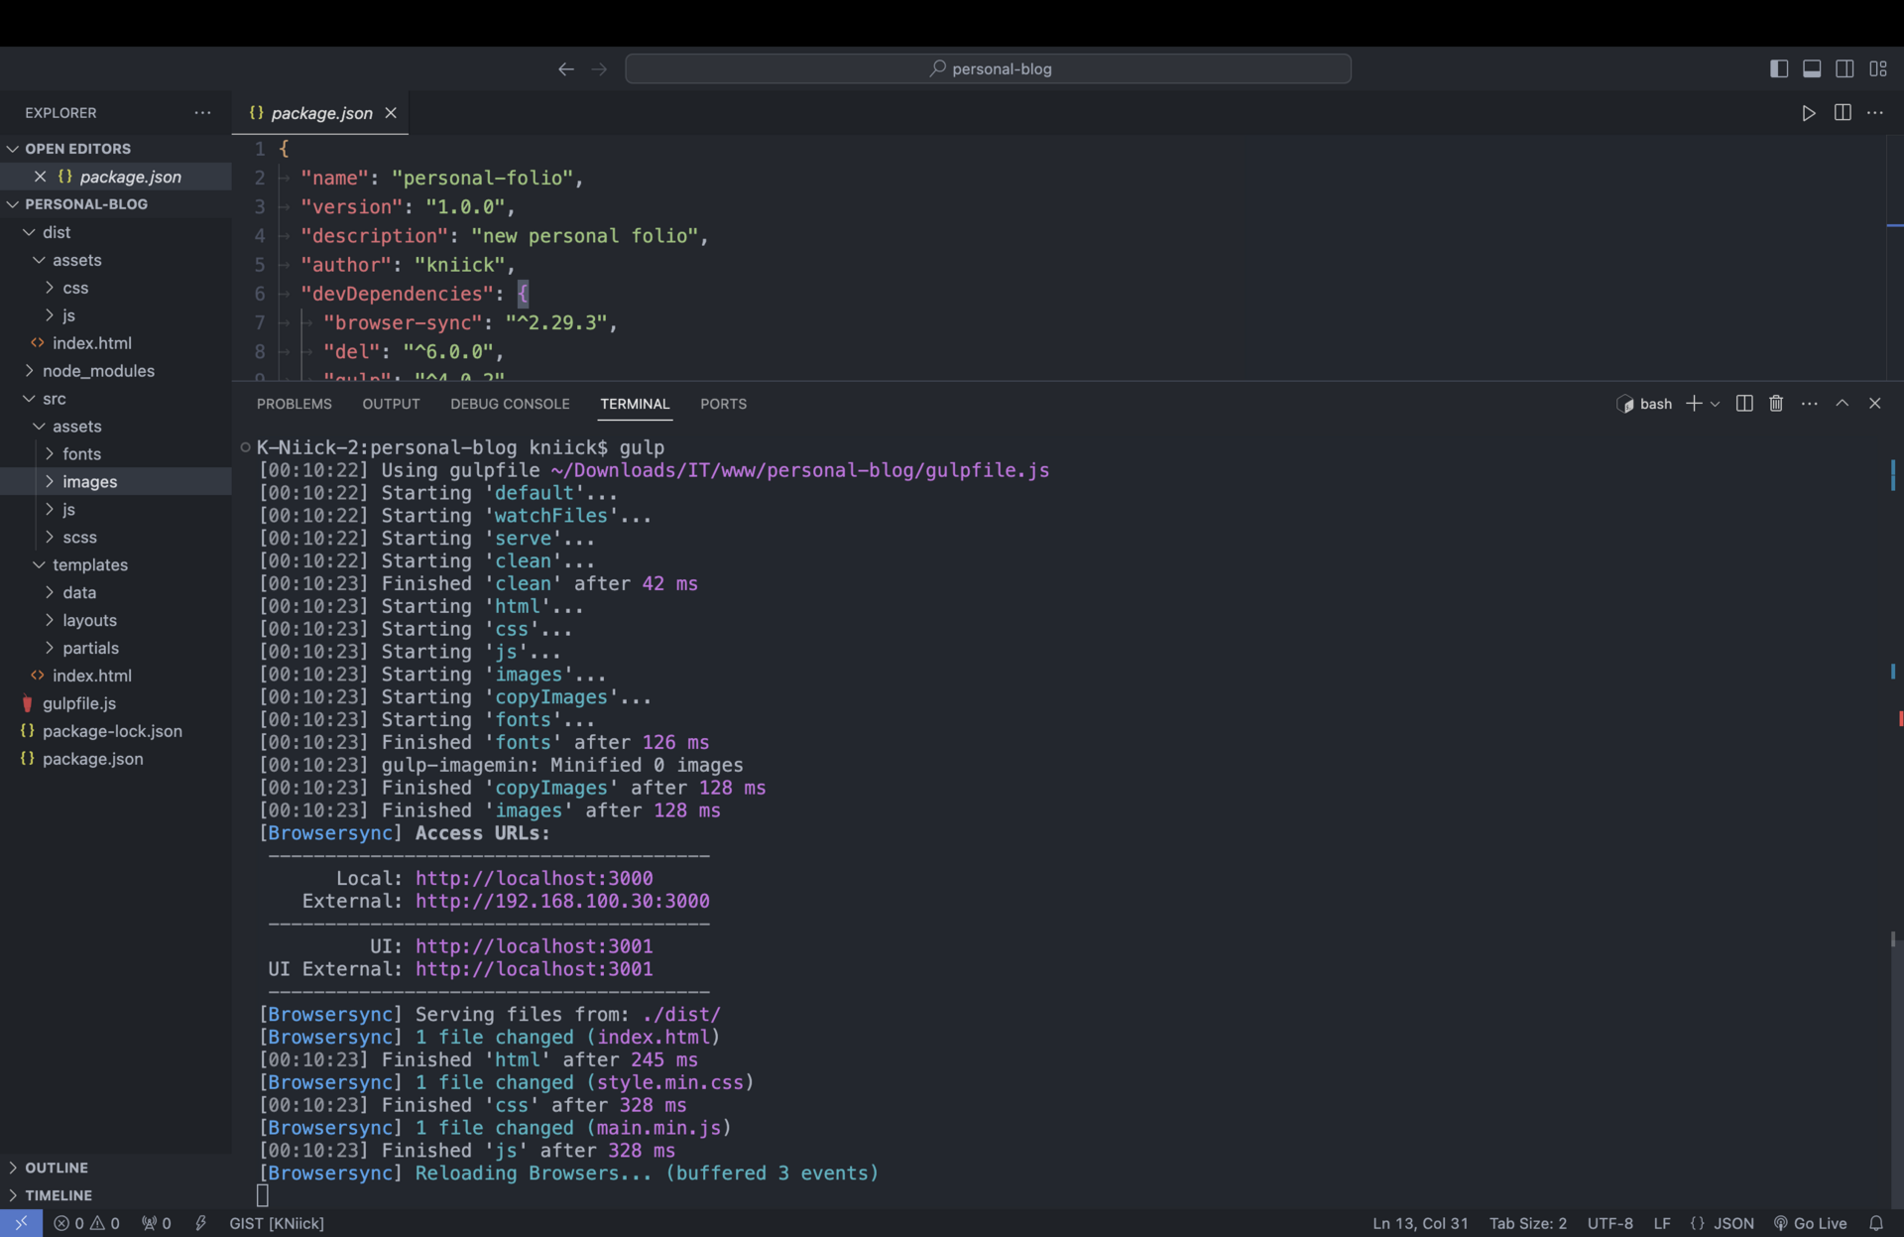This screenshot has height=1237, width=1904.
Task: Click the Kill Terminal icon
Action: (1776, 403)
